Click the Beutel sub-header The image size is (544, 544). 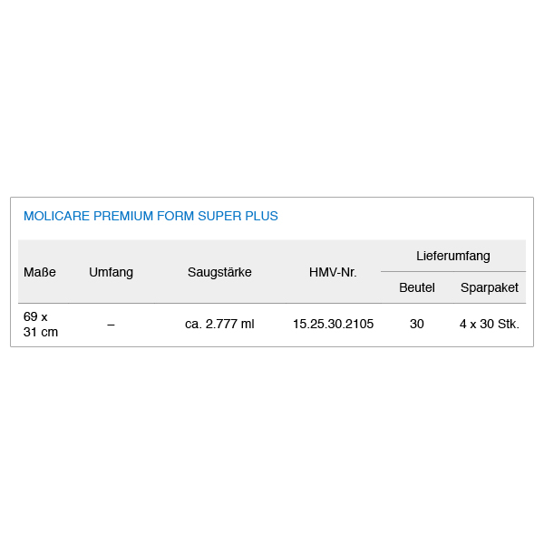417,287
